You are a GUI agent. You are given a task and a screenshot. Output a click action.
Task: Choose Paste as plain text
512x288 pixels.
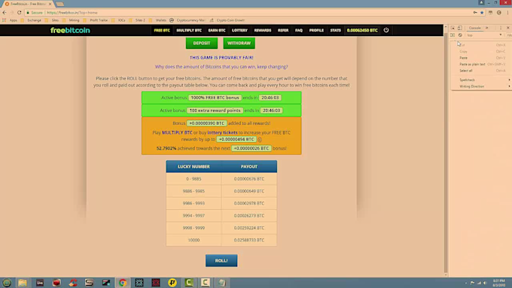[x=480, y=64]
